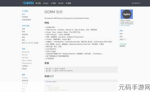Click the 安装 heading in the article
Screen dimensions: 150x92
tap(47, 63)
